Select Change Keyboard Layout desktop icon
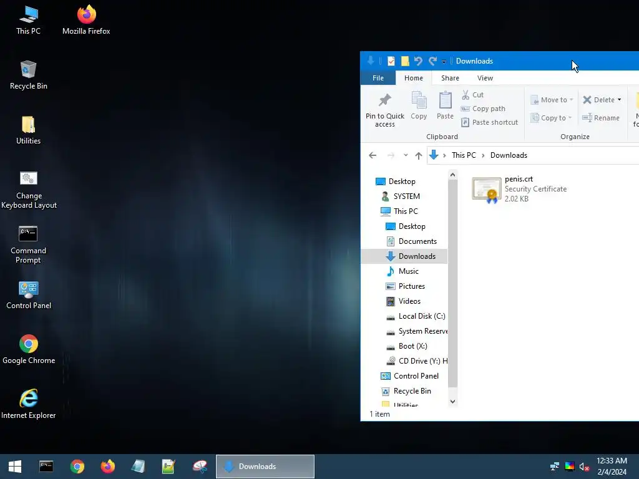The width and height of the screenshot is (639, 479). [x=29, y=190]
